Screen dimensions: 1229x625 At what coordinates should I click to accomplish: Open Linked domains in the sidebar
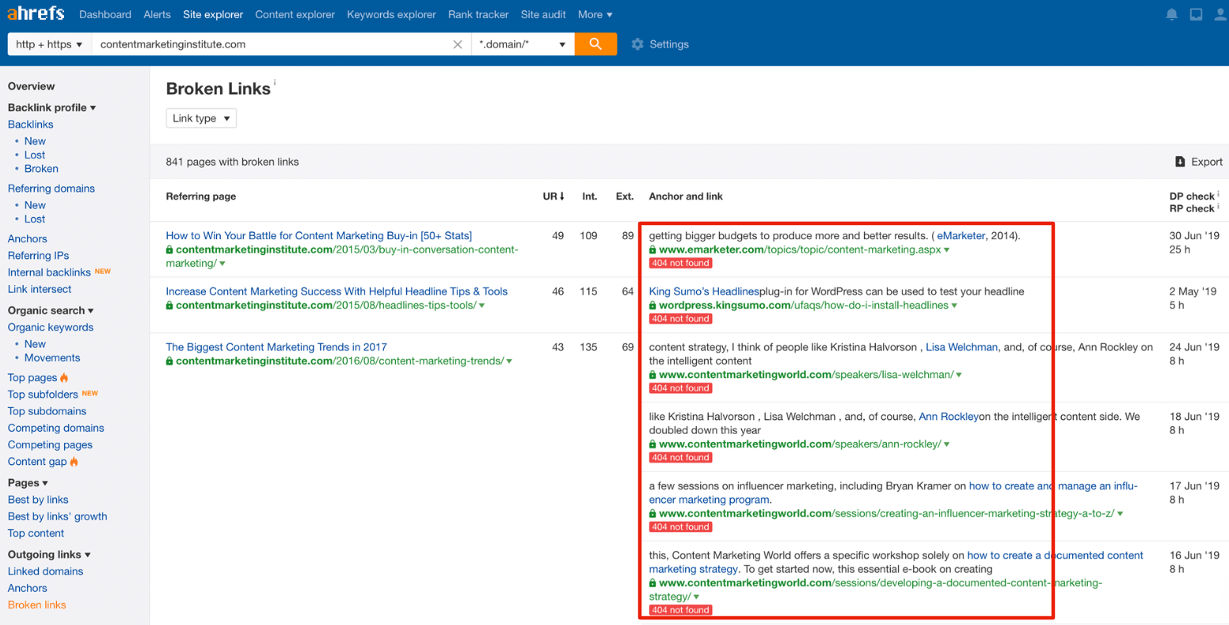(x=46, y=571)
